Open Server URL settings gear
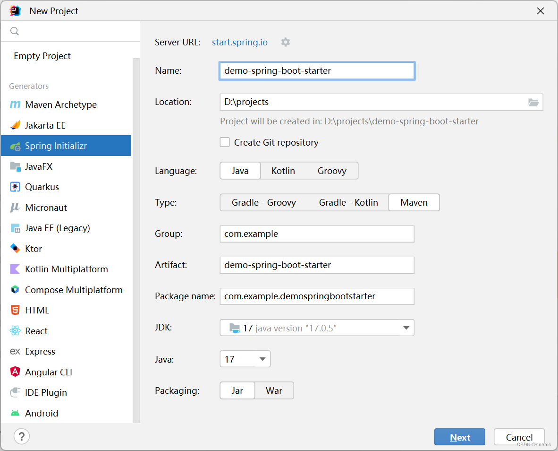This screenshot has height=451, width=558. click(286, 42)
